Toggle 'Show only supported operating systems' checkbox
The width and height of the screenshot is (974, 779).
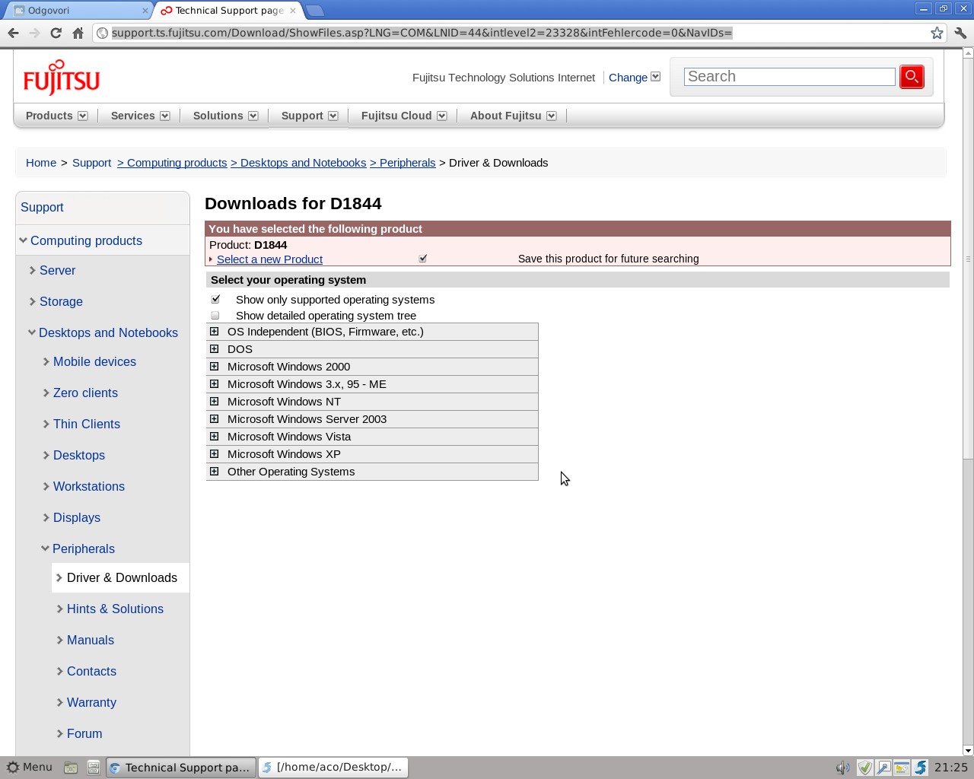point(215,299)
